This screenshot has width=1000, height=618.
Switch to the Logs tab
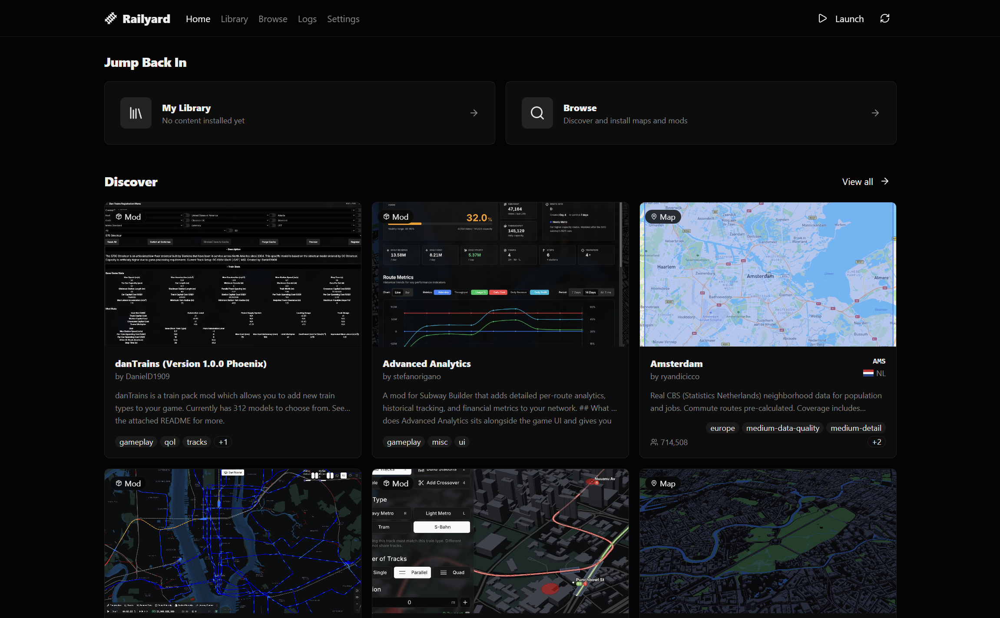(x=307, y=19)
